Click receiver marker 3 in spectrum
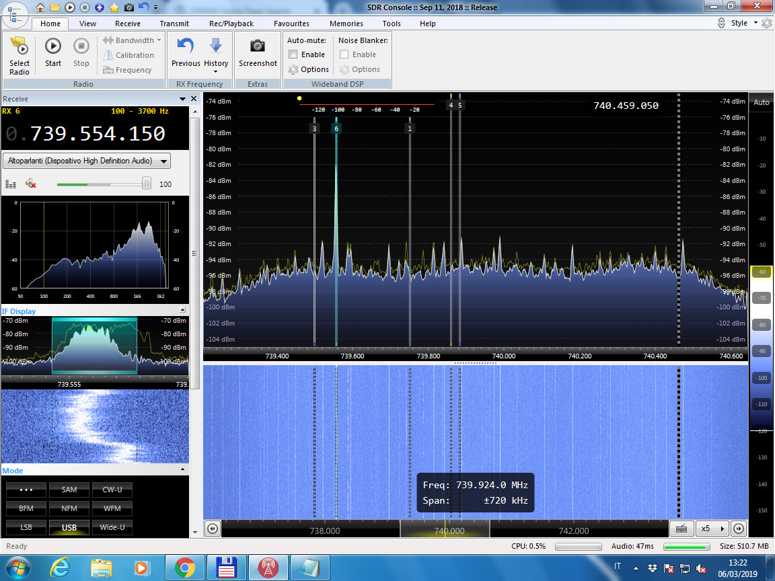Viewport: 775px width, 581px height. 314,128
